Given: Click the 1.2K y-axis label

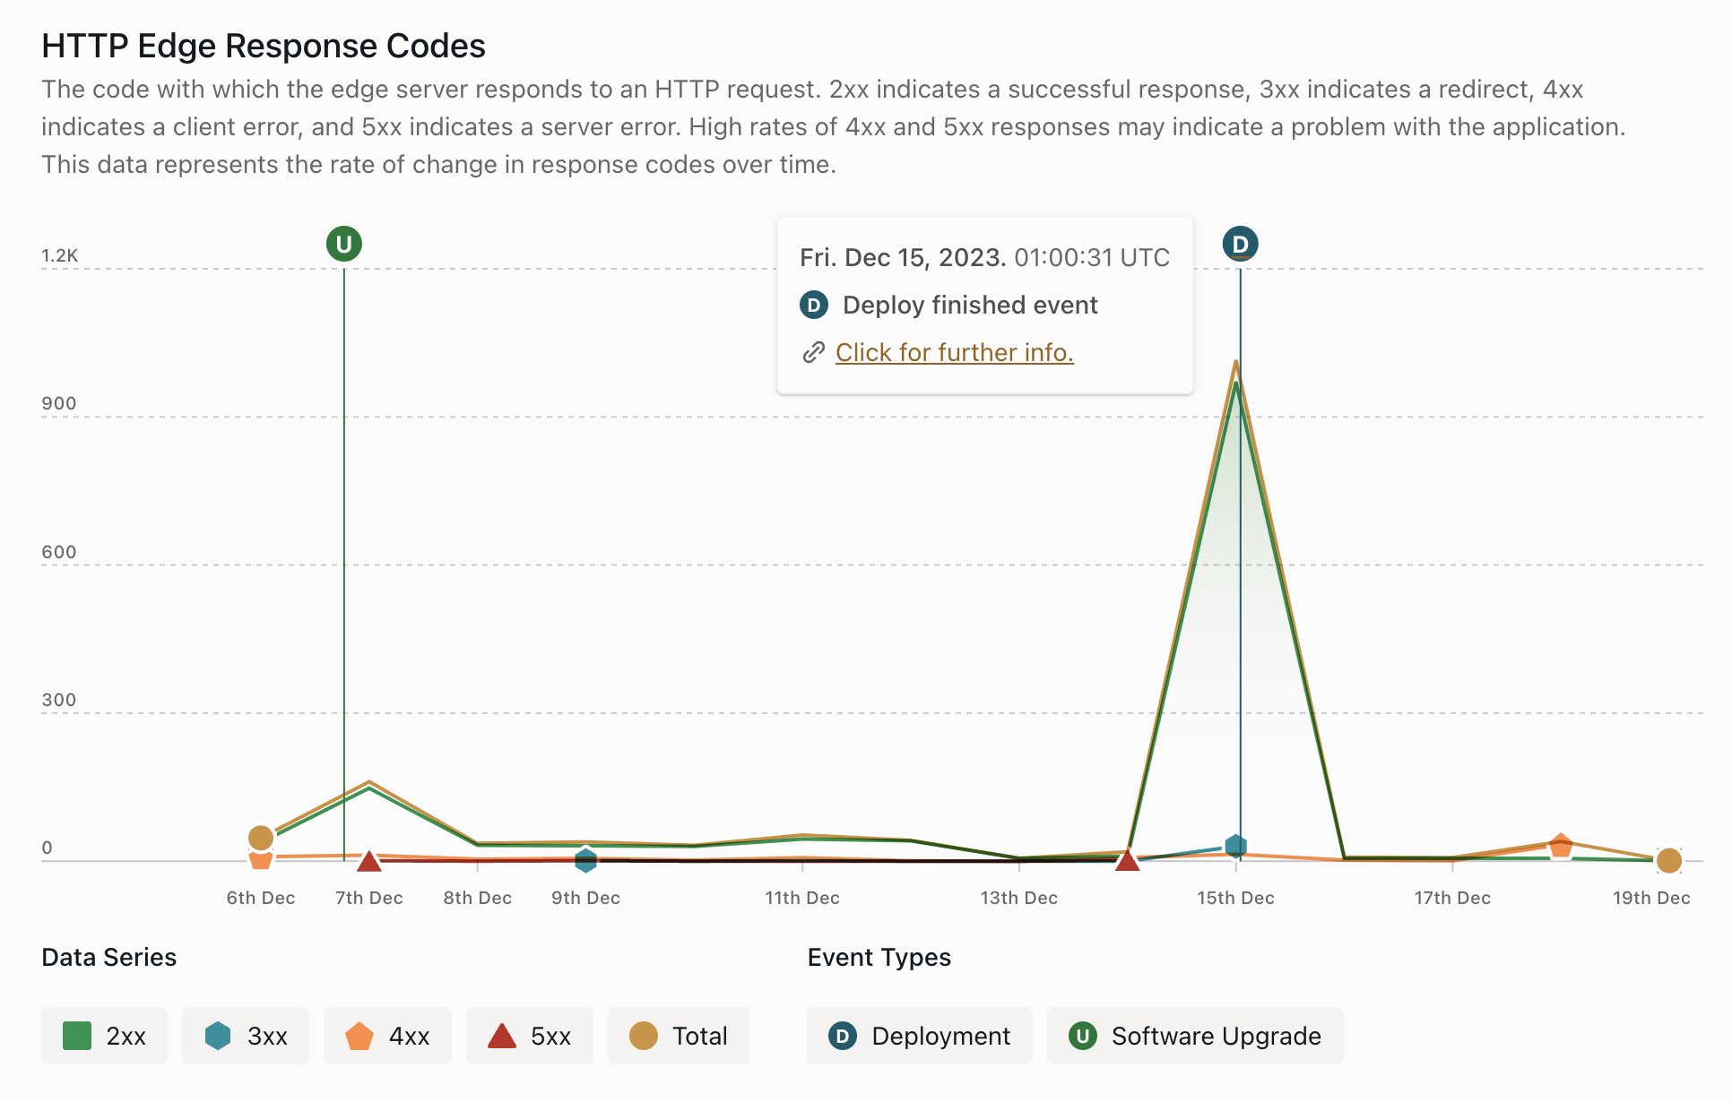Looking at the screenshot, I should point(60,255).
